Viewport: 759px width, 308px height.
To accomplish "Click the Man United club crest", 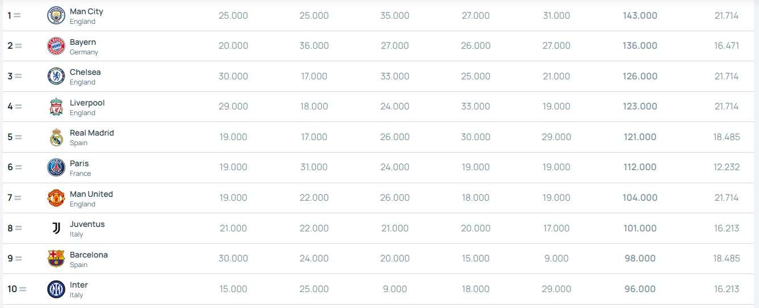I will coord(56,198).
